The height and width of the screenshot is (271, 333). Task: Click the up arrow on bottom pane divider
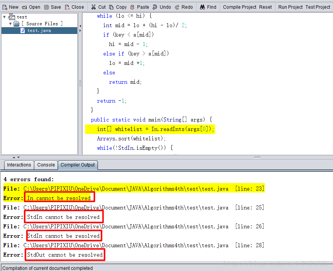[x=14, y=157]
